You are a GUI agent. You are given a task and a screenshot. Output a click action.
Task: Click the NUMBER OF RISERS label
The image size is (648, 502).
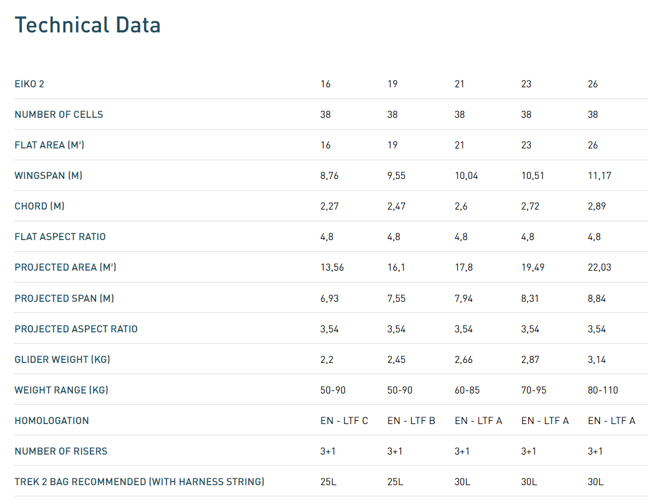(x=61, y=451)
